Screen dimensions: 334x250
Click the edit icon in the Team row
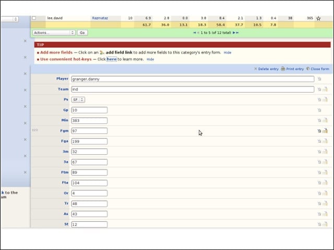point(319,89)
